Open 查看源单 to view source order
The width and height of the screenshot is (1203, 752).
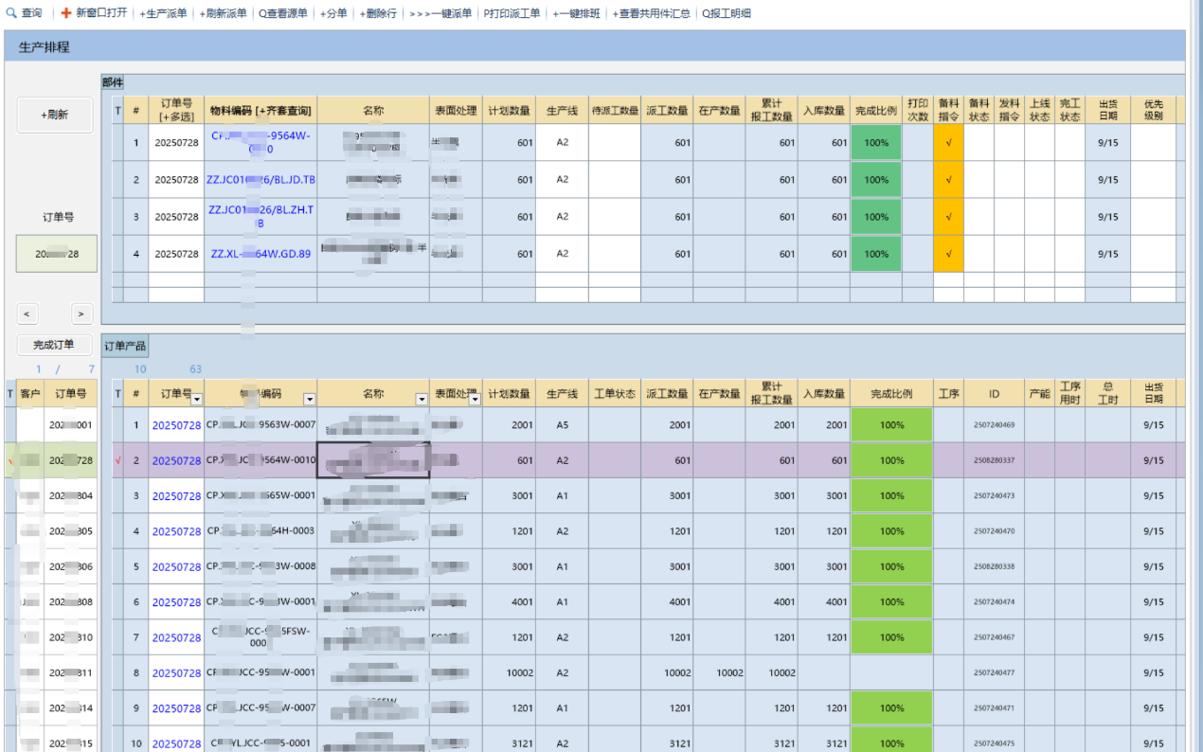pos(281,13)
